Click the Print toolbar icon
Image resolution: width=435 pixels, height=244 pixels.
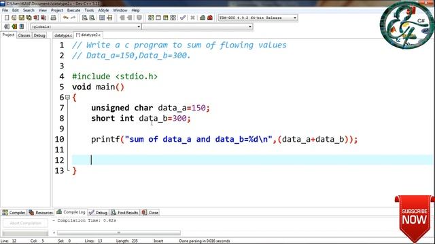pos(53,18)
